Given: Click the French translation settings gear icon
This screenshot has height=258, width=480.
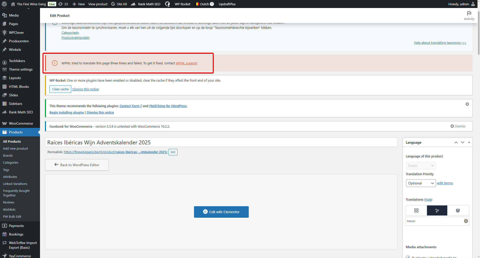Looking at the screenshot, I should pyautogui.click(x=466, y=221).
